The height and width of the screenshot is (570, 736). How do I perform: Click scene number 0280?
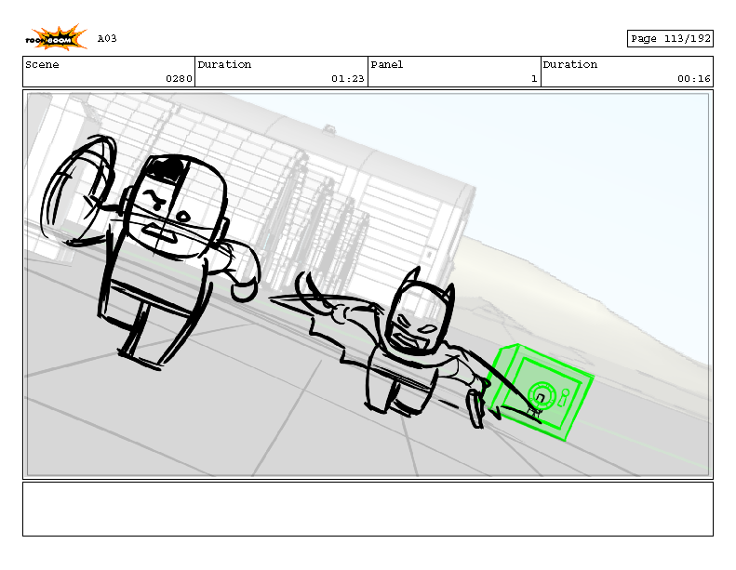(179, 79)
